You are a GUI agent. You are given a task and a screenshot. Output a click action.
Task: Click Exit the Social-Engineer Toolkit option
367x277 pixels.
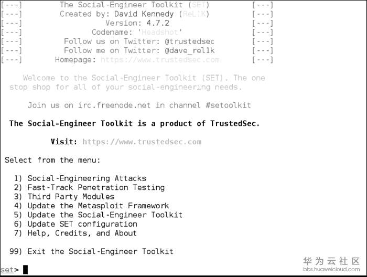coord(100,251)
